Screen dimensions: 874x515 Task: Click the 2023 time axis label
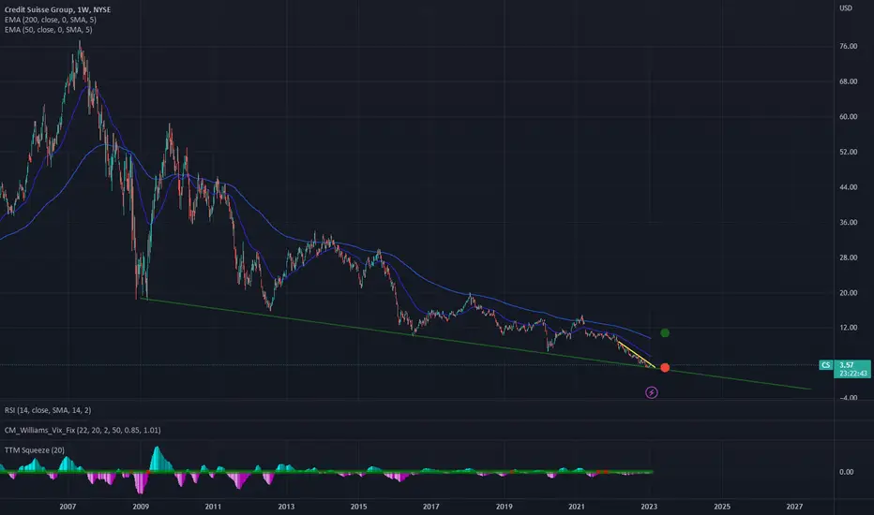pos(649,507)
